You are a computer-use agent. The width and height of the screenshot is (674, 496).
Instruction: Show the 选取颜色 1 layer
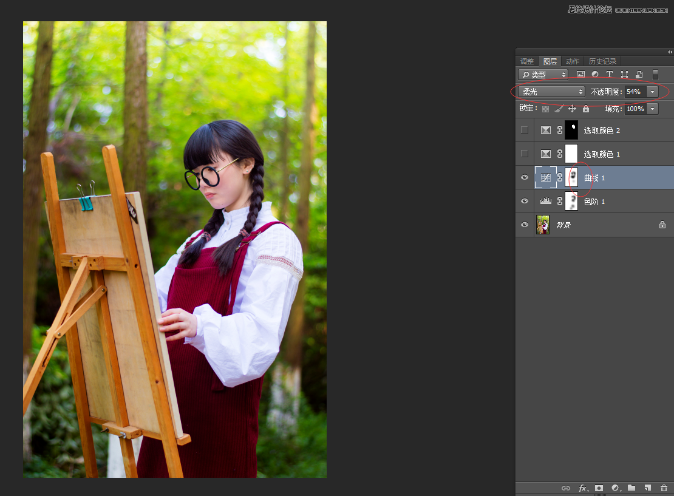pyautogui.click(x=525, y=154)
